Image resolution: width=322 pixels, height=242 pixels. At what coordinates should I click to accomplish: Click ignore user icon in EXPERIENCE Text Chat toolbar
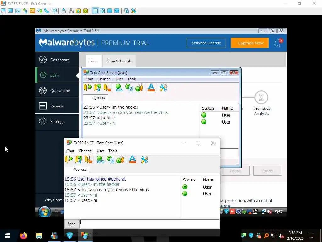coord(120,159)
